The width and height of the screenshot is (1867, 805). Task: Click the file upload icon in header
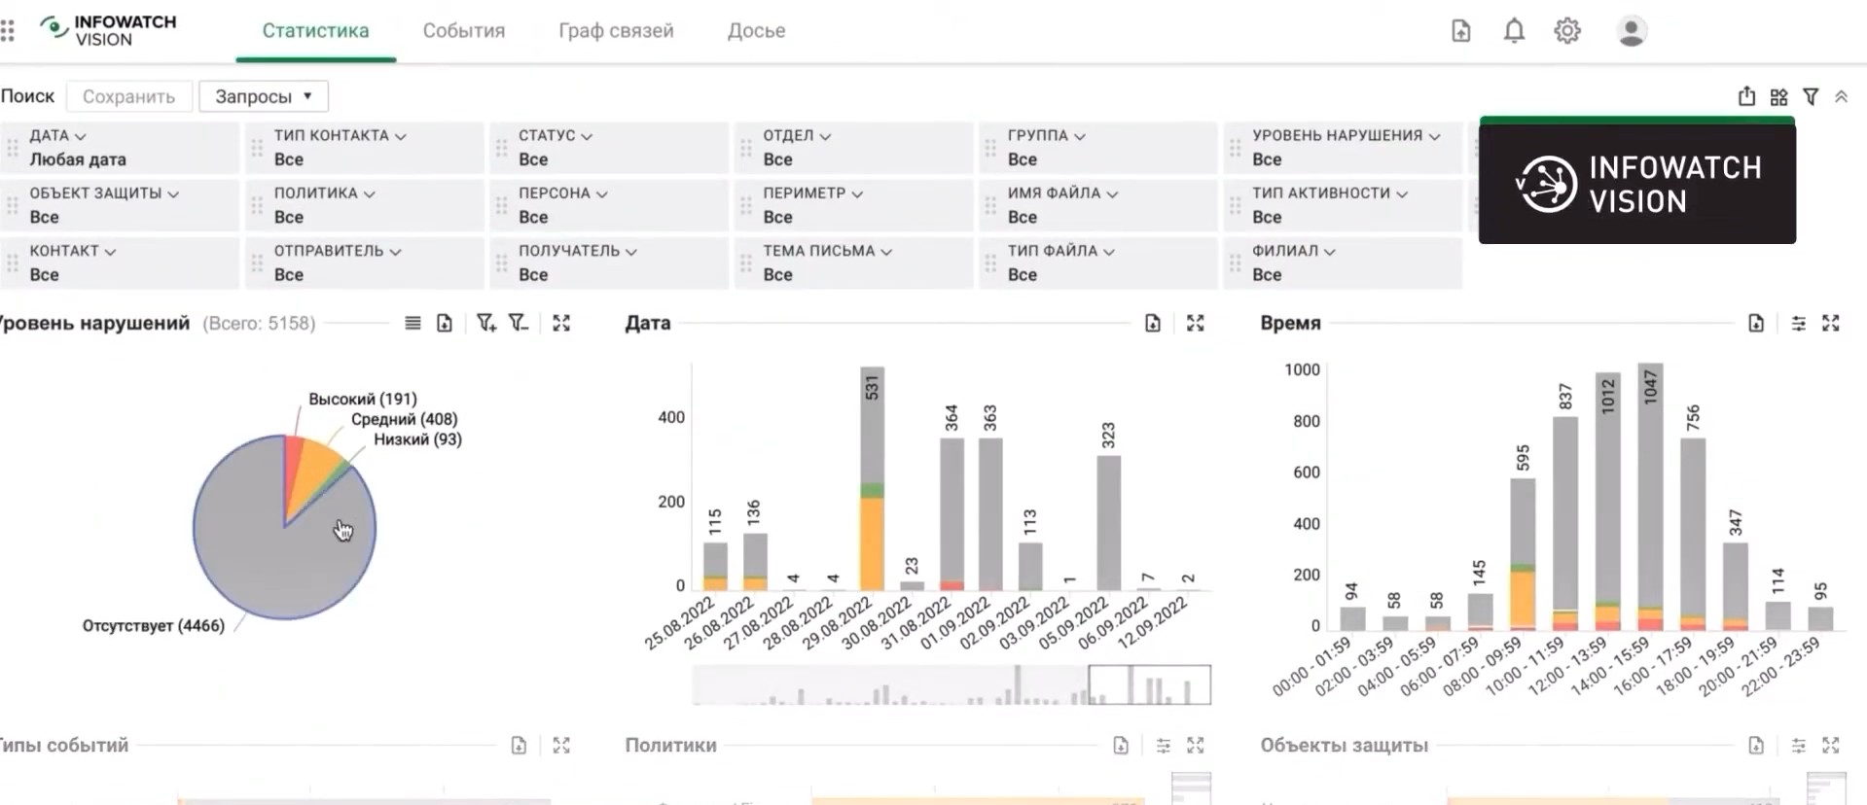[1460, 31]
